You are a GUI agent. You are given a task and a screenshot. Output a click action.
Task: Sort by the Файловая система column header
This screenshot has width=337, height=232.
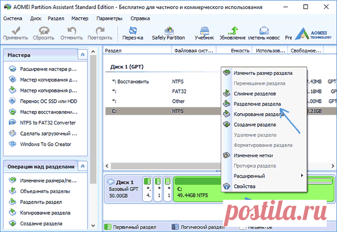point(194,51)
